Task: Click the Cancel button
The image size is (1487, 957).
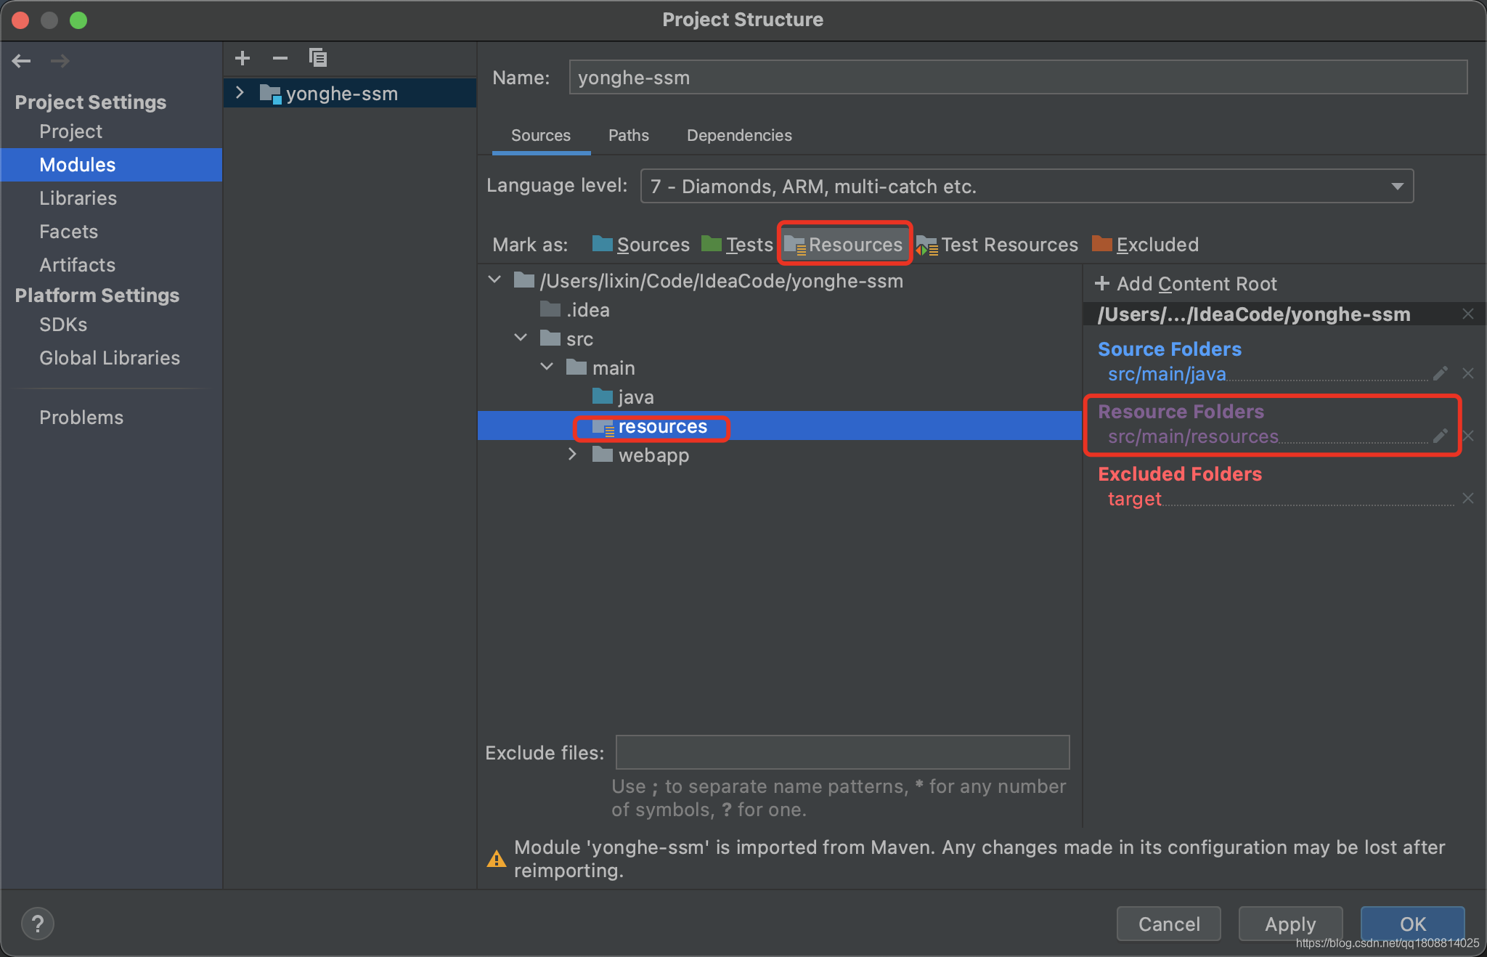Action: click(1168, 924)
